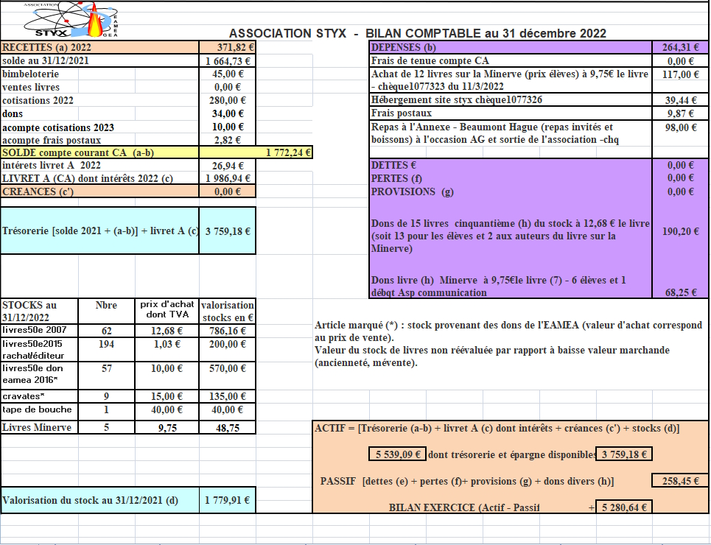Click the 786,16 € stock valuation cell
This screenshot has height=545, width=711.
coord(228,331)
